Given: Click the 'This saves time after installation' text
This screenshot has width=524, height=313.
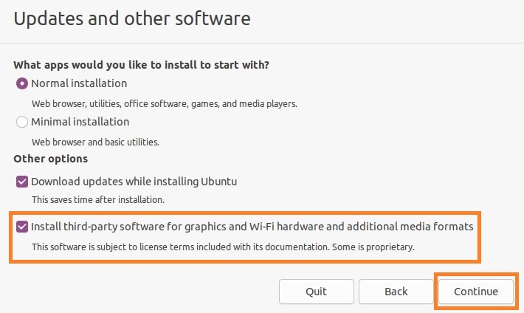Looking at the screenshot, I should (x=98, y=199).
